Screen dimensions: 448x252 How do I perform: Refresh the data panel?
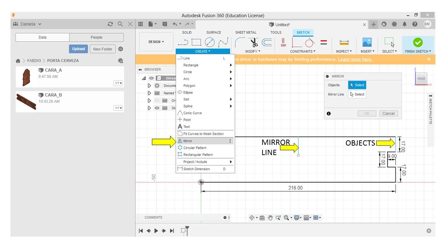tap(111, 24)
